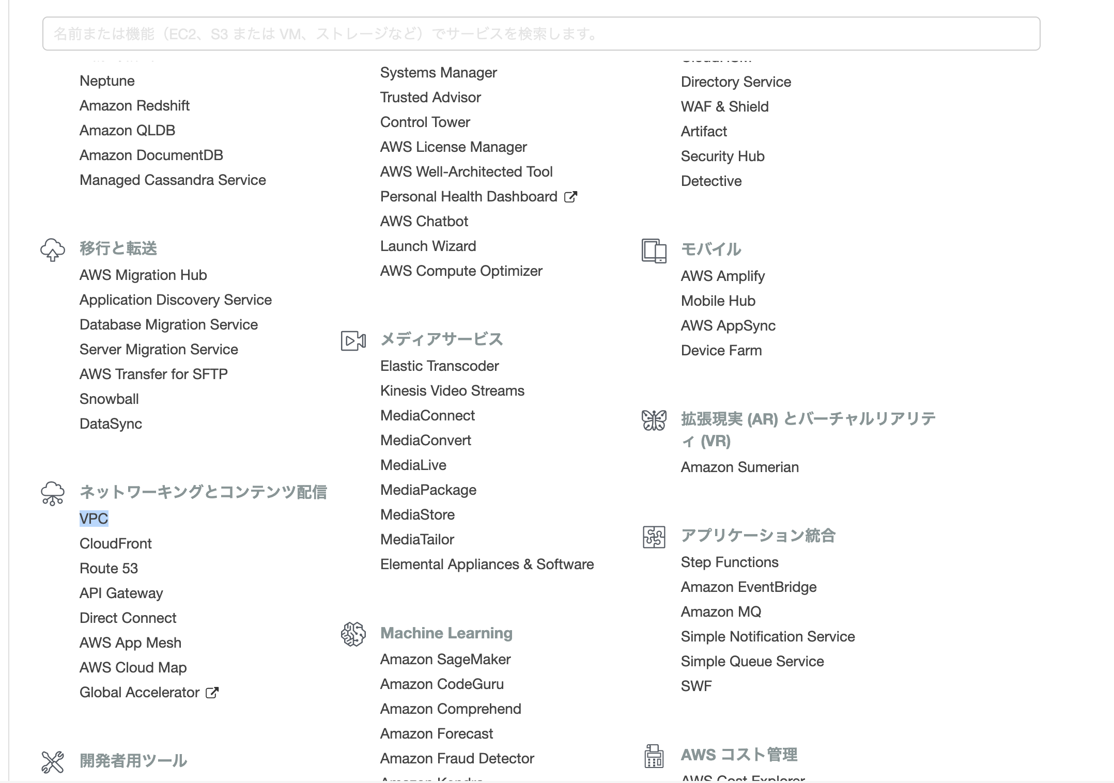Click the Networking & Content Delivery cloud icon

[x=53, y=493]
